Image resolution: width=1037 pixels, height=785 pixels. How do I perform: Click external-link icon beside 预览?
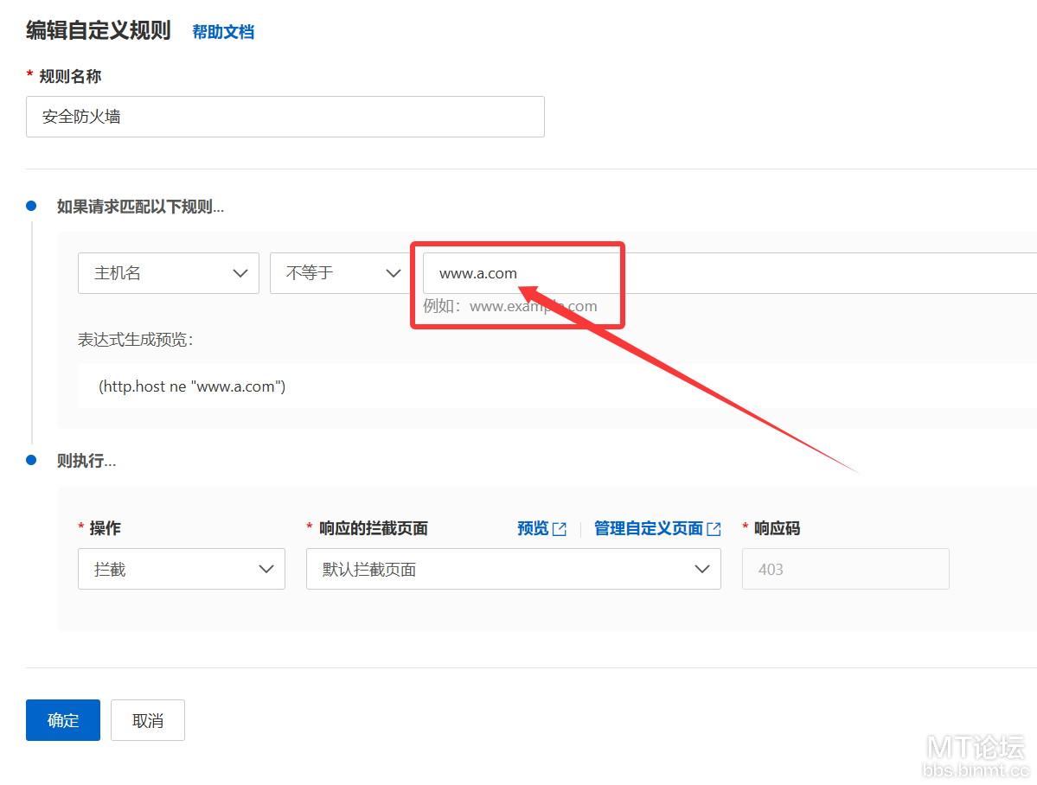pos(560,529)
